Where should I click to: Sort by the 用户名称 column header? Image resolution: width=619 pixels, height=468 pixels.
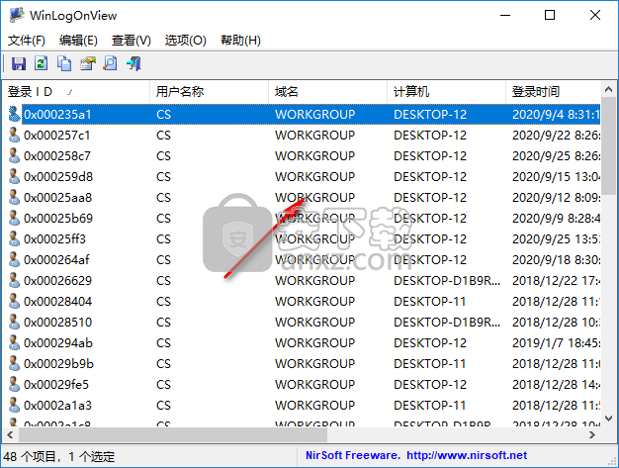pos(210,92)
